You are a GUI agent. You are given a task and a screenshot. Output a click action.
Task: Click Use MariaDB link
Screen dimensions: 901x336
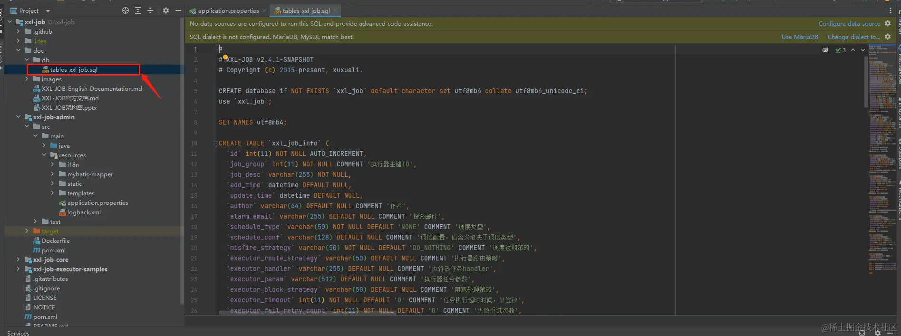pyautogui.click(x=800, y=37)
